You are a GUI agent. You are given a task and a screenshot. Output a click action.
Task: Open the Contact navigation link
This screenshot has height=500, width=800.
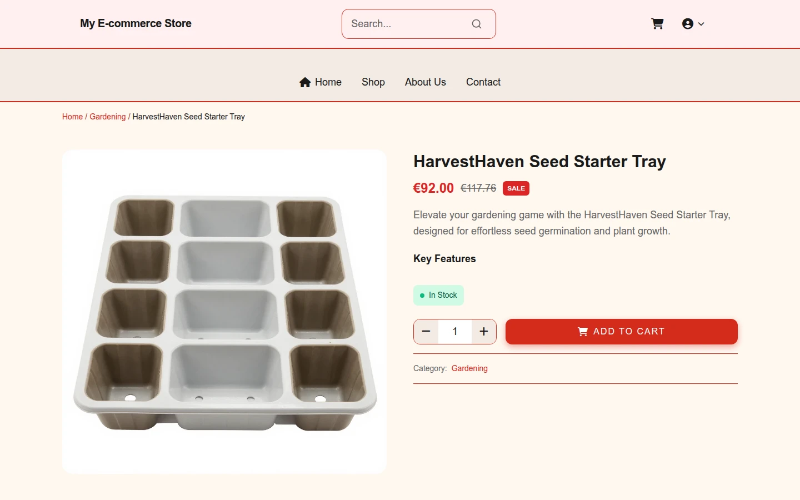pos(483,82)
